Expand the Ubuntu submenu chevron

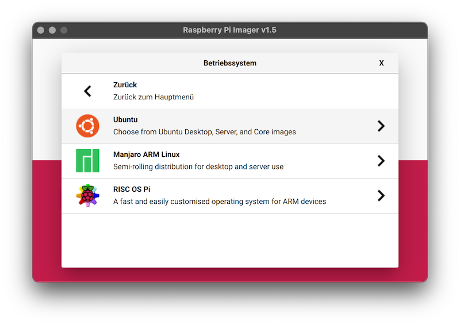381,126
